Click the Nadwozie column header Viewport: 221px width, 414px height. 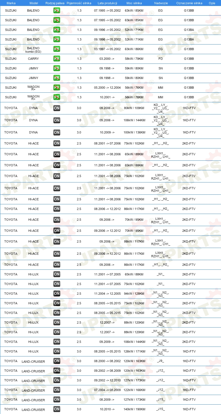click(161, 3)
